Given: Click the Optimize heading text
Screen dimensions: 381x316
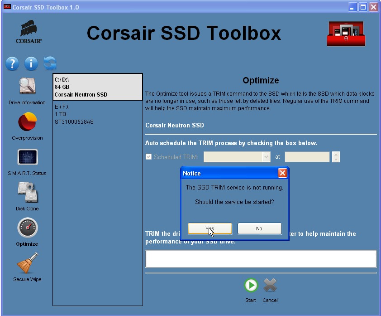Looking at the screenshot, I should 261,80.
